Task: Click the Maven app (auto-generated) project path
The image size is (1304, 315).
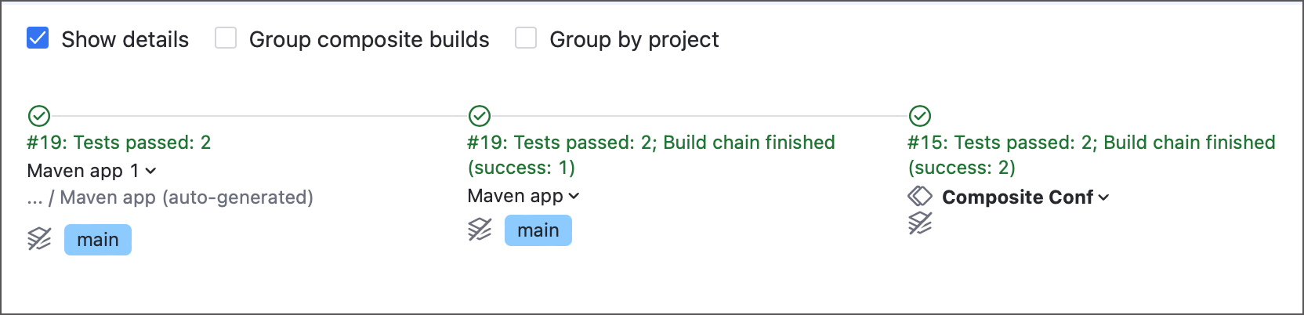Action: coord(187,197)
